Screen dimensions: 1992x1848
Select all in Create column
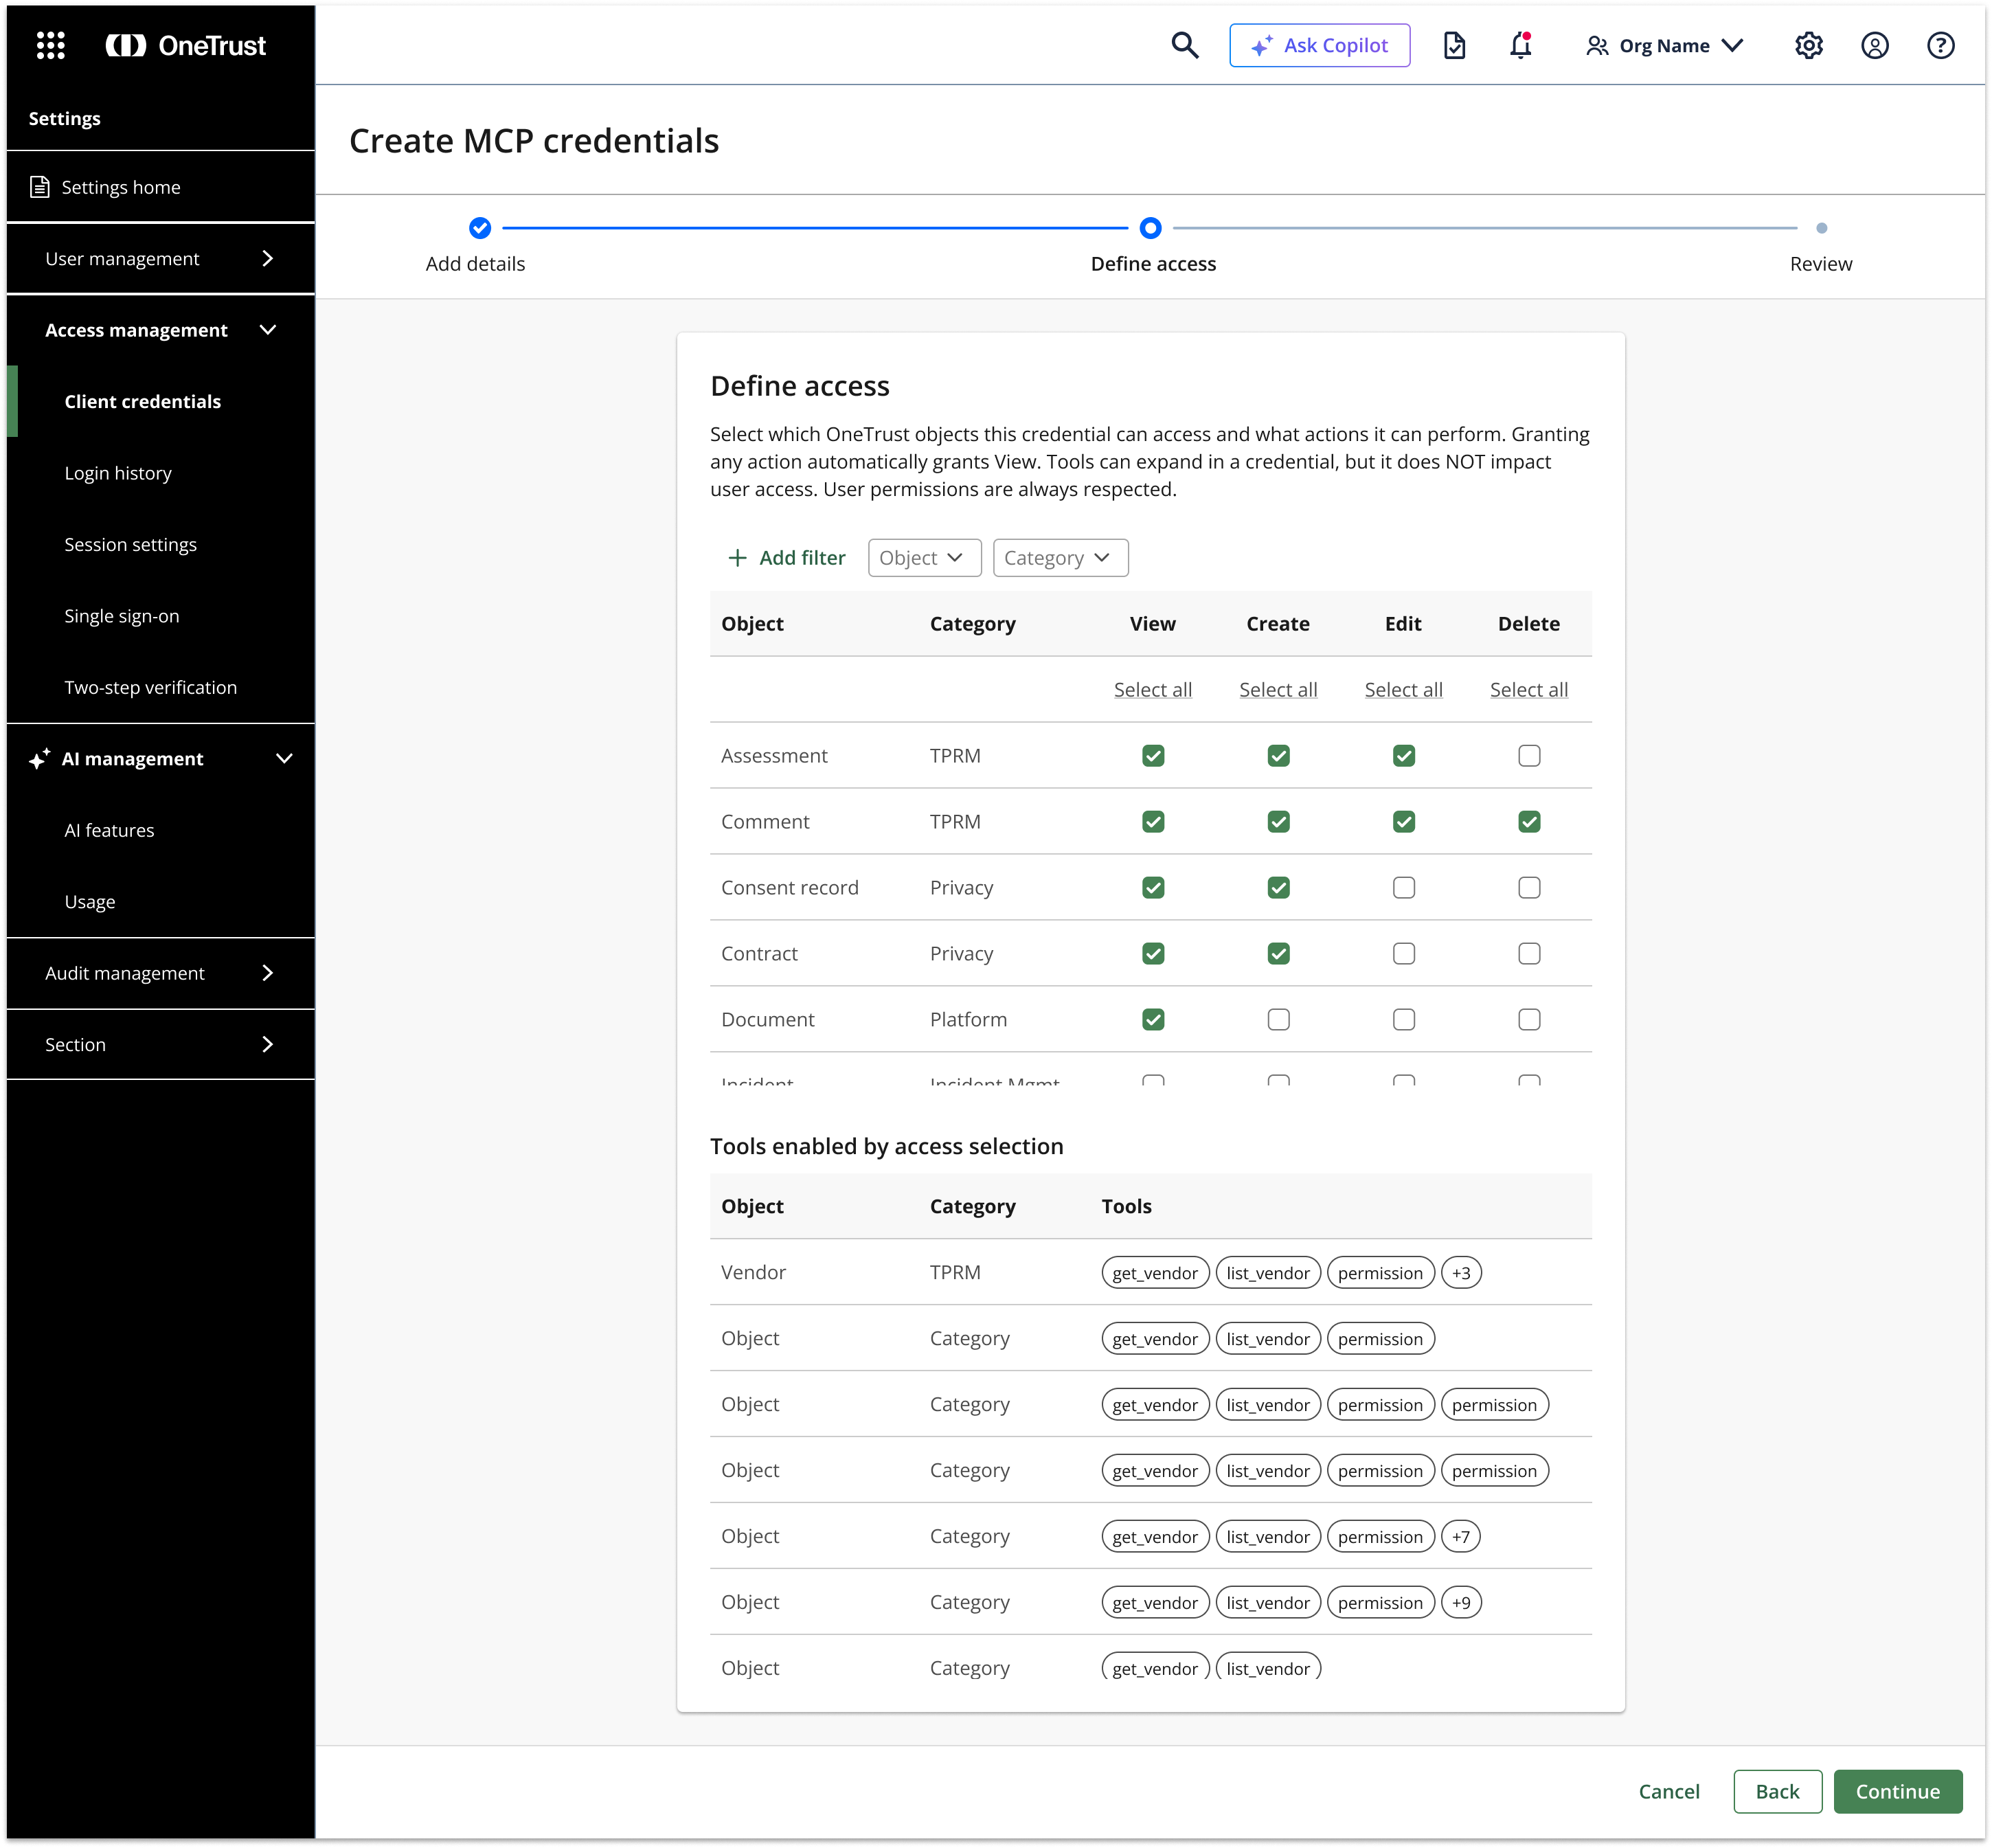click(1278, 690)
